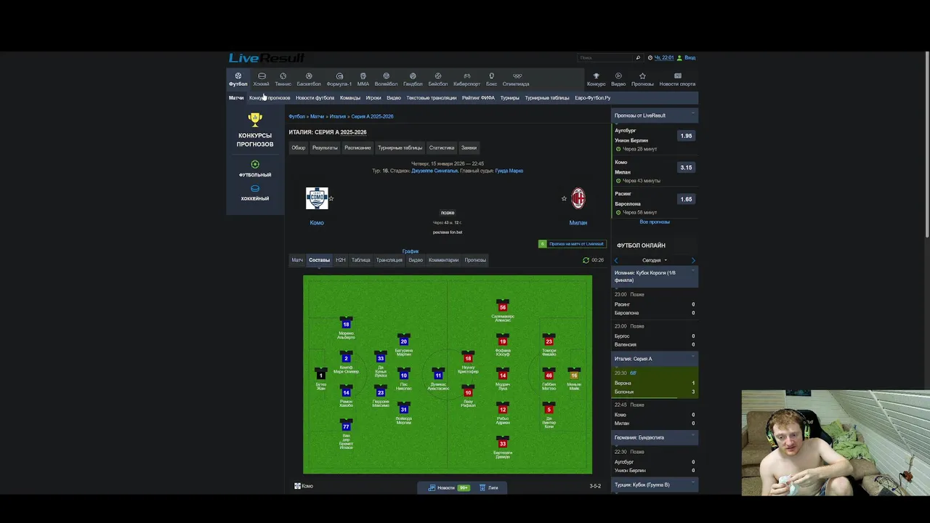Open Джузеппе Синигалья stadium link
This screenshot has width=930, height=523.
(434, 171)
